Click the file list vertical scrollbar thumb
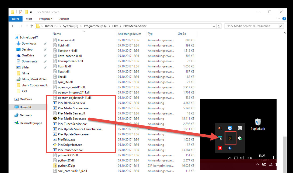The image size is (293, 173). pos(284,155)
